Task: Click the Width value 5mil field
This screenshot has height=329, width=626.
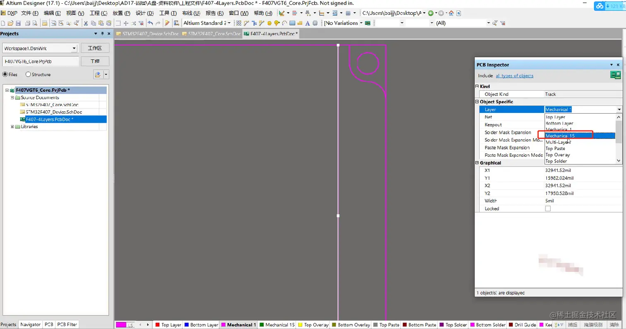Action: coord(583,201)
